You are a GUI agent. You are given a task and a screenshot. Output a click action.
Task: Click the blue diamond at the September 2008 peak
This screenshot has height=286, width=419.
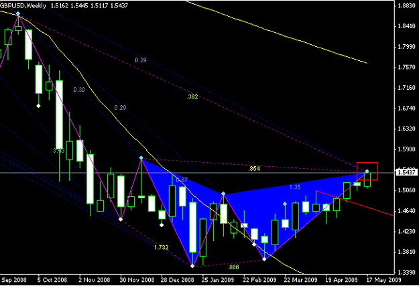point(18,13)
